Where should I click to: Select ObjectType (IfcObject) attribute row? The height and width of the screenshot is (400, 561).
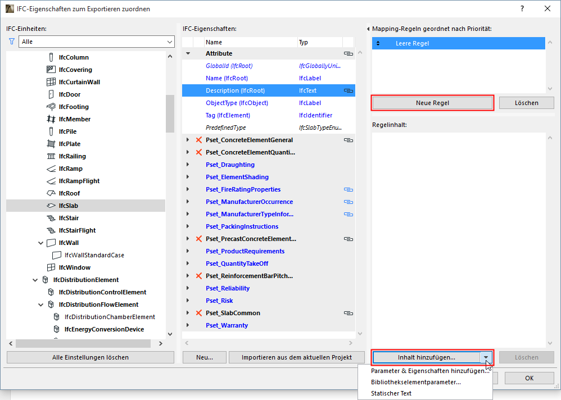click(x=268, y=103)
